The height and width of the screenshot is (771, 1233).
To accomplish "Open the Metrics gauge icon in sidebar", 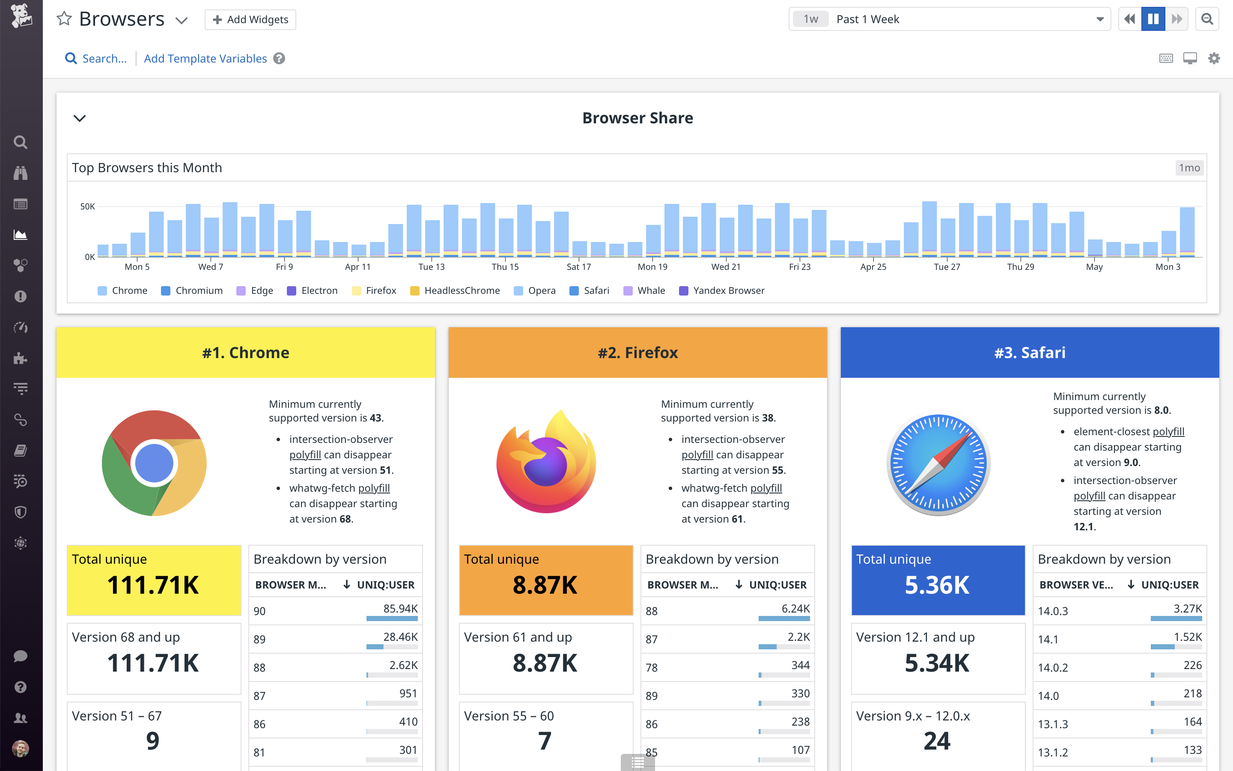I will coord(21,327).
